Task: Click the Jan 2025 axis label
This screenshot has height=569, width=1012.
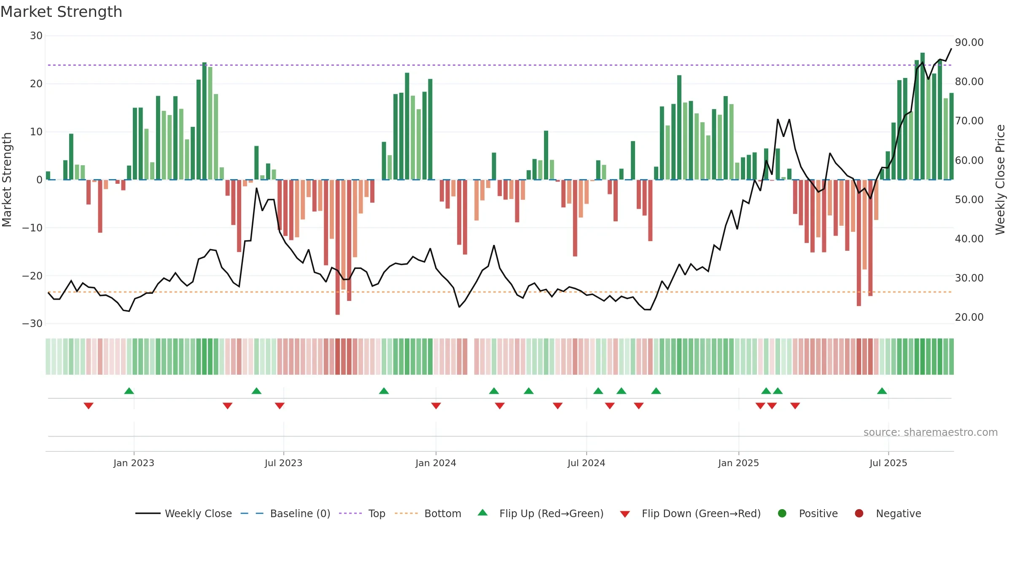Action: 738,463
